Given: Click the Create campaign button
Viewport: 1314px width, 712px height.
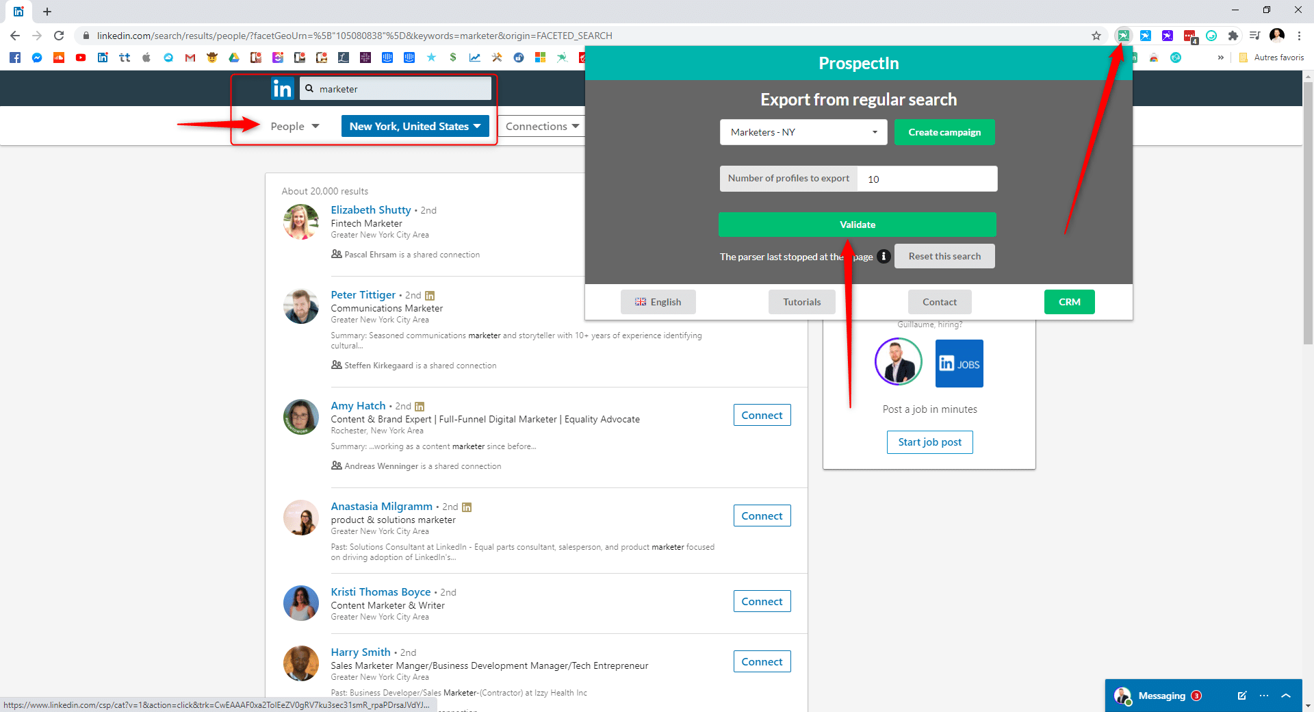Looking at the screenshot, I should click(944, 132).
